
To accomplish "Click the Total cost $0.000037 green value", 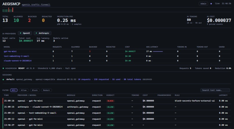I will point(26,41).
